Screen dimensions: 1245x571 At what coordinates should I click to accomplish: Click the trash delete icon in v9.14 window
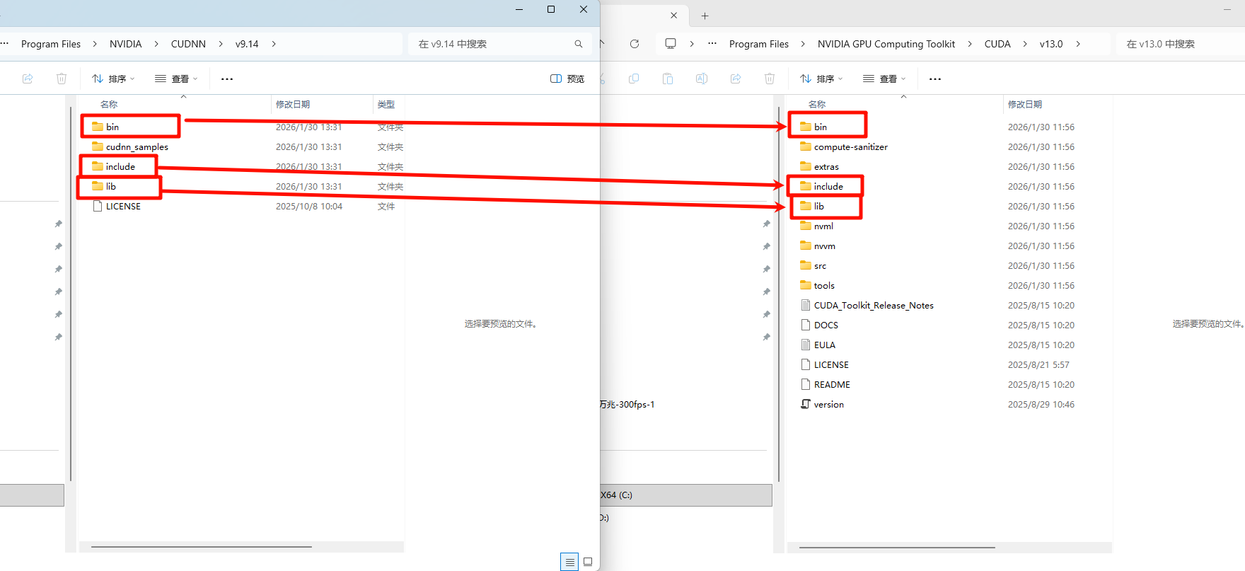tap(62, 79)
